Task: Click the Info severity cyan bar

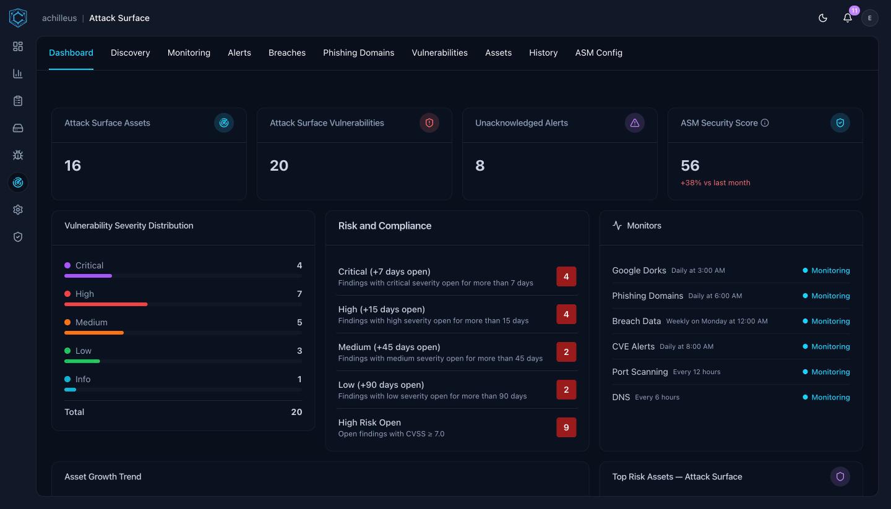Action: tap(70, 390)
